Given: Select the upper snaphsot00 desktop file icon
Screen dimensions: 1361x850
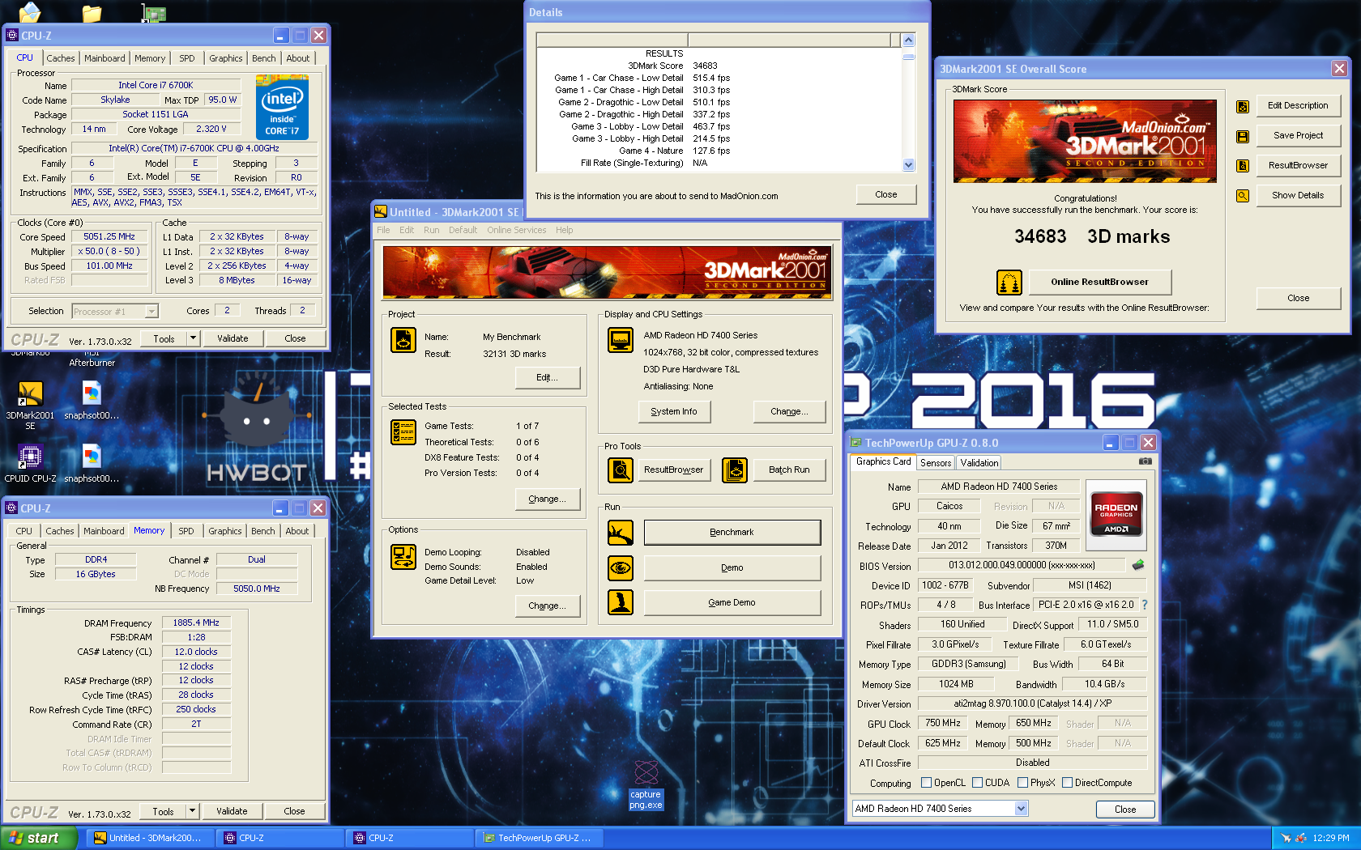Looking at the screenshot, I should click(x=92, y=401).
